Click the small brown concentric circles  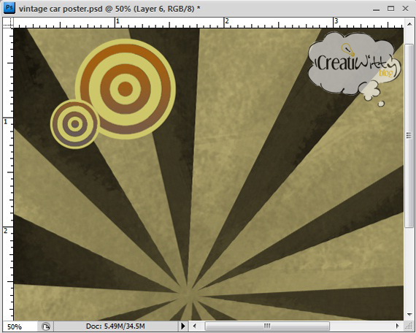click(x=75, y=124)
